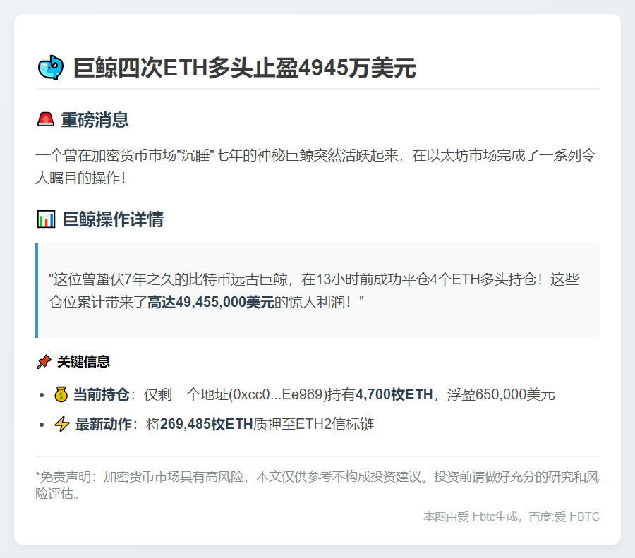The height and width of the screenshot is (558, 635).
Task: Click the 最新动作 label
Action: [103, 424]
